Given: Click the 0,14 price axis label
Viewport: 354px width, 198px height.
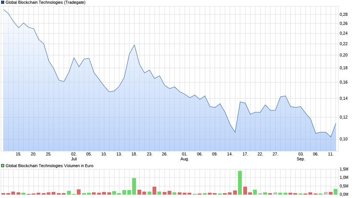Looking at the screenshot, I should tap(343, 99).
